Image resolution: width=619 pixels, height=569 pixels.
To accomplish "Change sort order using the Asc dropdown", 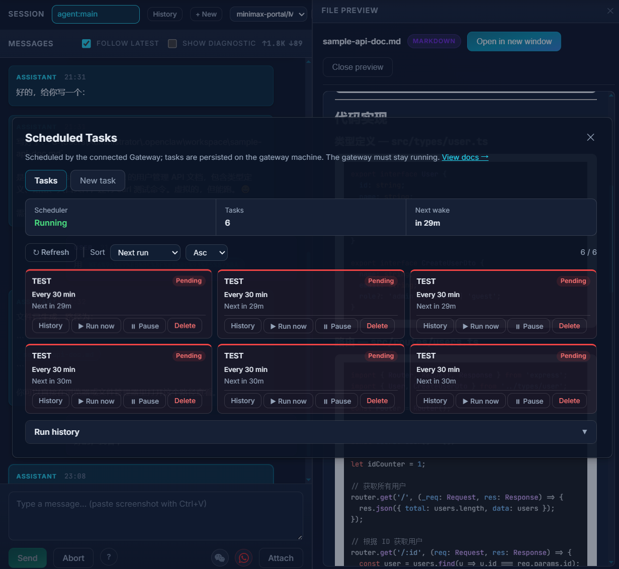I will [x=207, y=252].
